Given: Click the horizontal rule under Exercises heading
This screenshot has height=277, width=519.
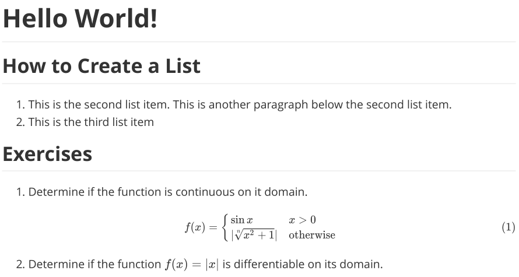Looking at the screenshot, I should (x=259, y=171).
